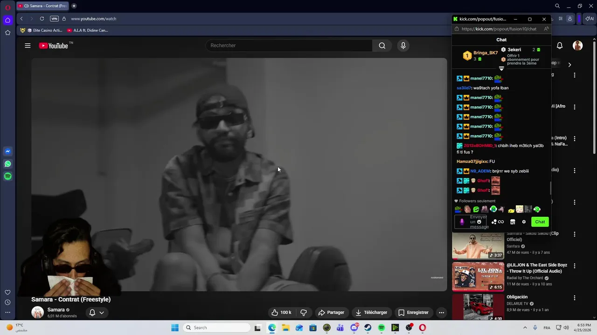The height and width of the screenshot is (335, 597).
Task: Toggle the Opera VPN badge
Action: [x=55, y=19]
